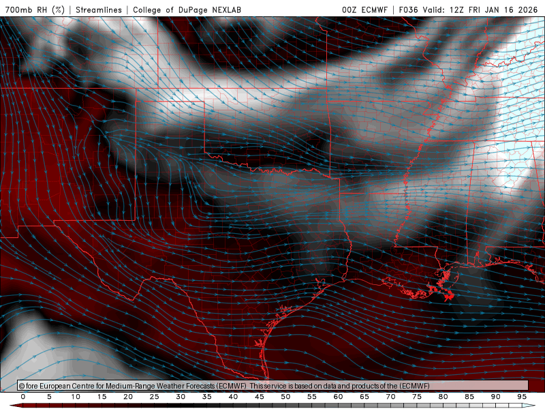The width and height of the screenshot is (545, 409).
Task: Click the "15" label on the color scale
Action: (x=102, y=397)
